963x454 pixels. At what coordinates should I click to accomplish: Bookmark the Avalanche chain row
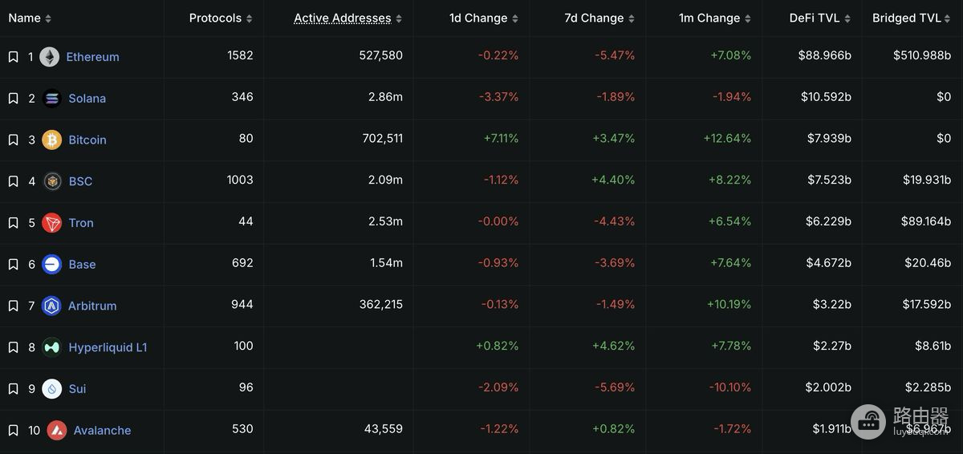(13, 431)
